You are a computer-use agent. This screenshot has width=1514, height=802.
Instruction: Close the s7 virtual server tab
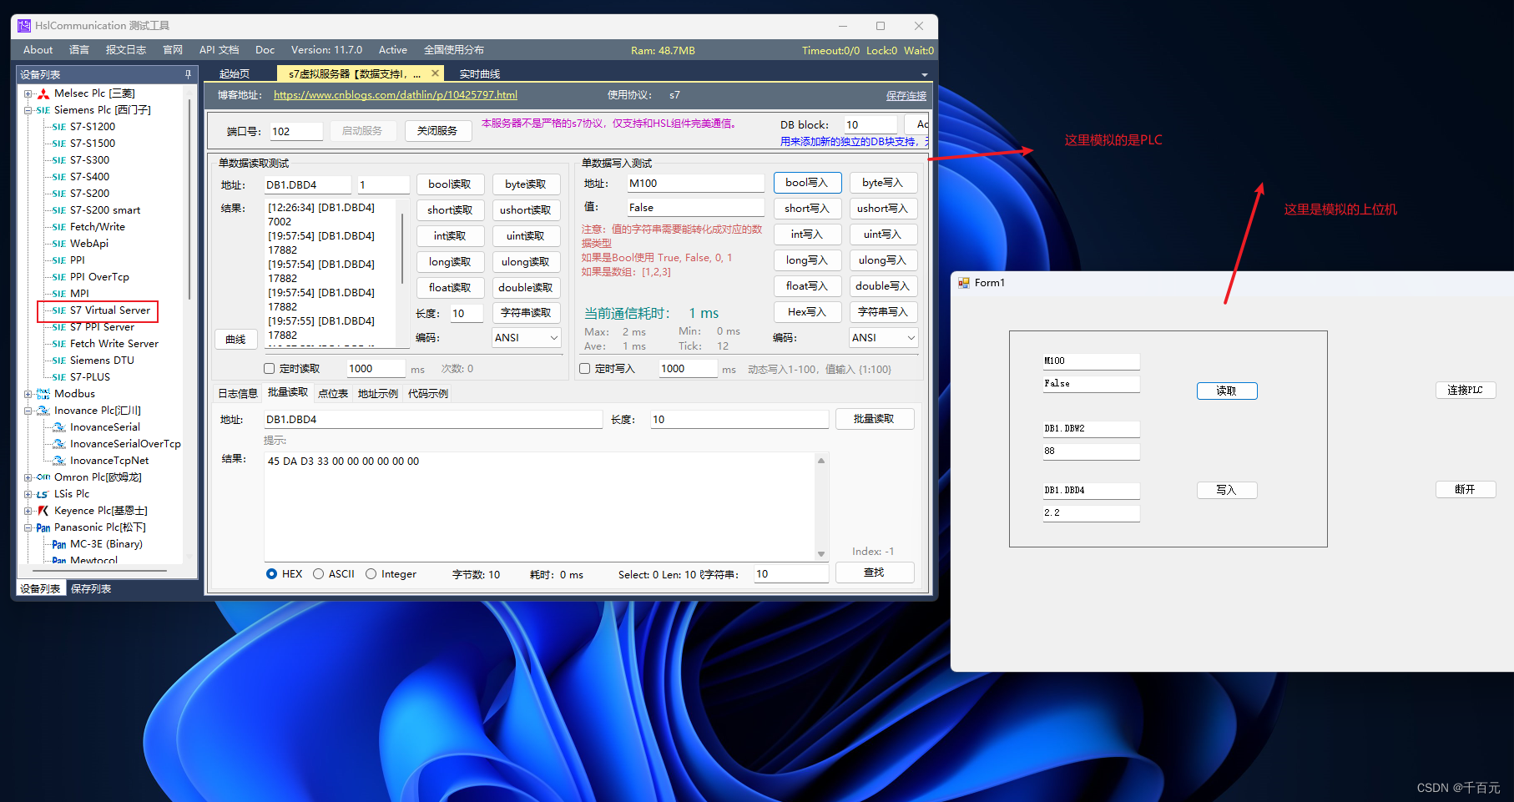coord(435,73)
